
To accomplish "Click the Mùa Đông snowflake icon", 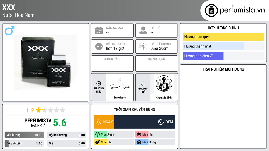I will point(139,142).
